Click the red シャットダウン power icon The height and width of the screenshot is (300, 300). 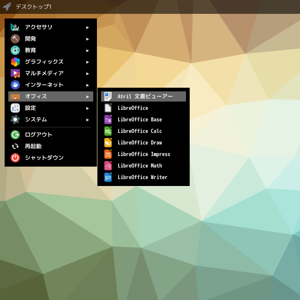[15, 158]
